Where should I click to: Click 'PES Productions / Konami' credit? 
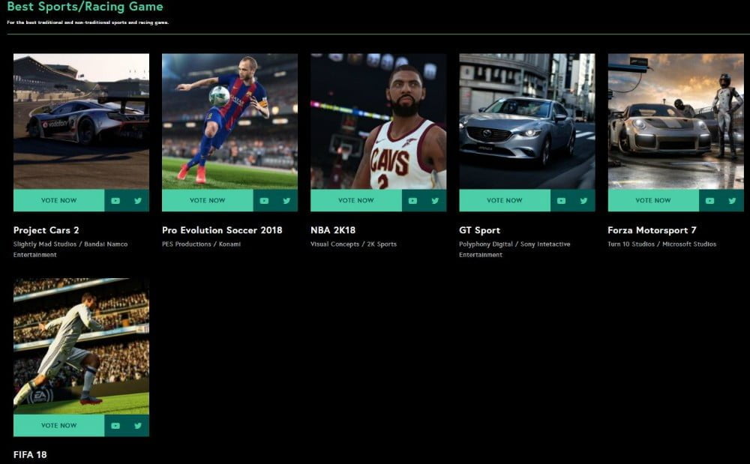201,244
